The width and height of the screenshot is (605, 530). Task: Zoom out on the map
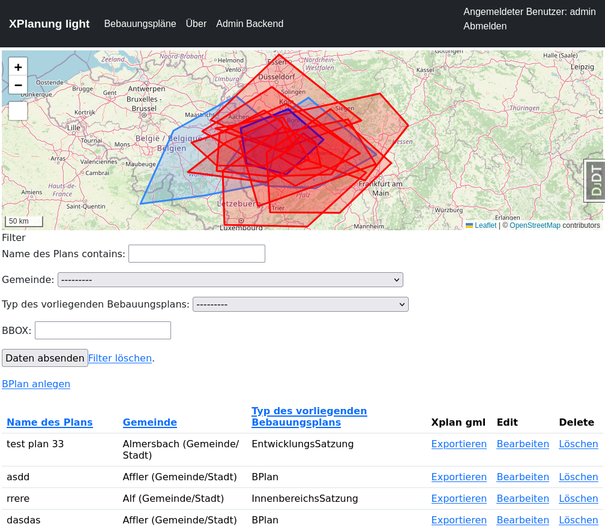coord(18,85)
